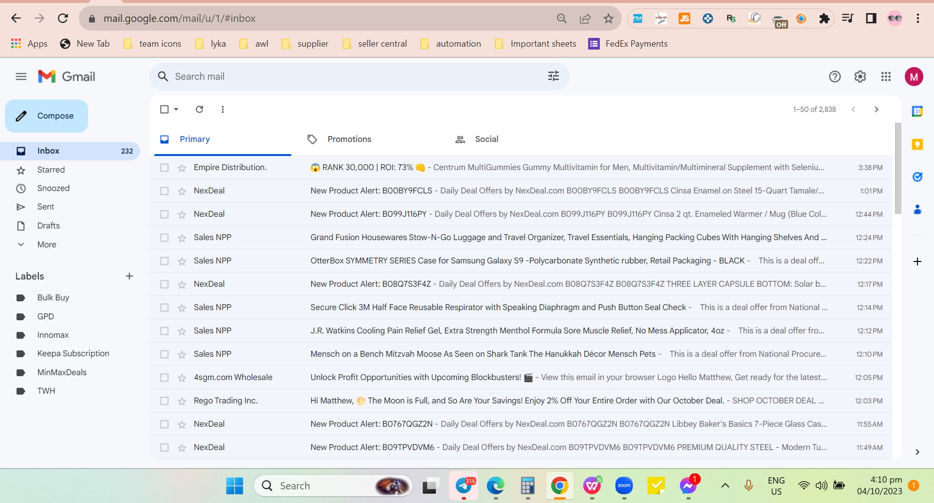Star the 4sgm.com Wholesale email
The width and height of the screenshot is (934, 503).
pyautogui.click(x=182, y=378)
